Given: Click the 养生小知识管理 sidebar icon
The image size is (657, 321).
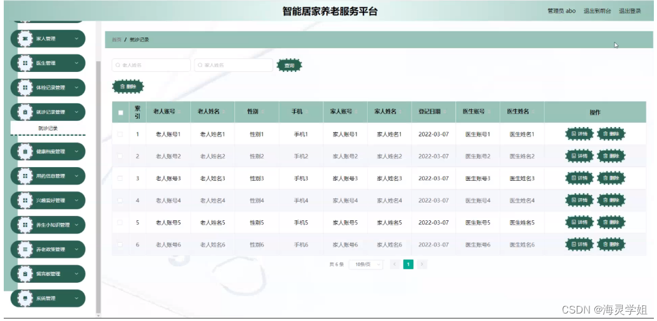Looking at the screenshot, I should (x=25, y=225).
